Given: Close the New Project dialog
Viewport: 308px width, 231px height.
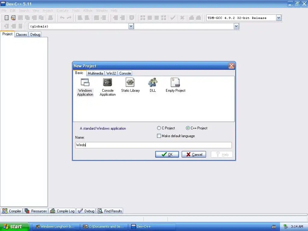Looking at the screenshot, I should pos(231,66).
